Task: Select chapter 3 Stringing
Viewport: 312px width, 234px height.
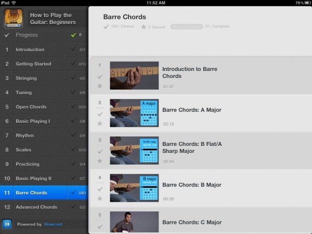Action: coord(44,78)
